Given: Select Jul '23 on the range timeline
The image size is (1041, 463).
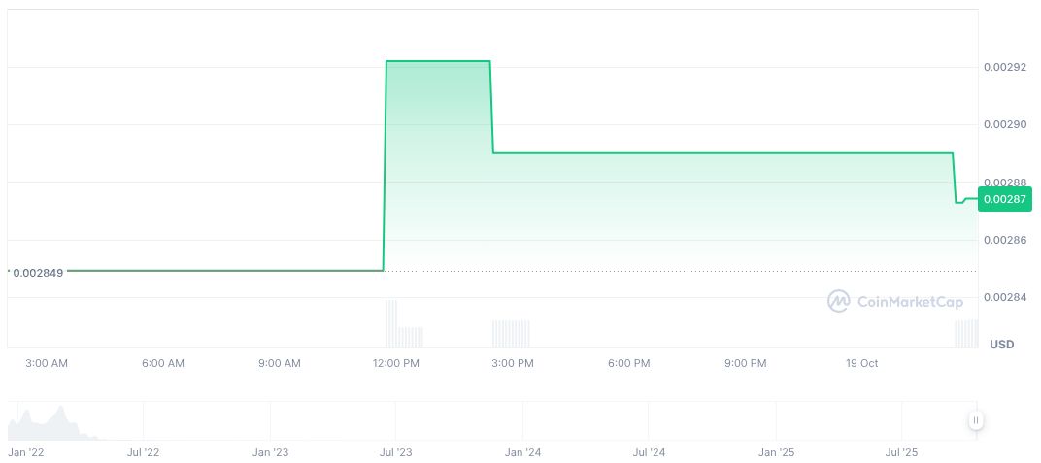Looking at the screenshot, I should [395, 452].
